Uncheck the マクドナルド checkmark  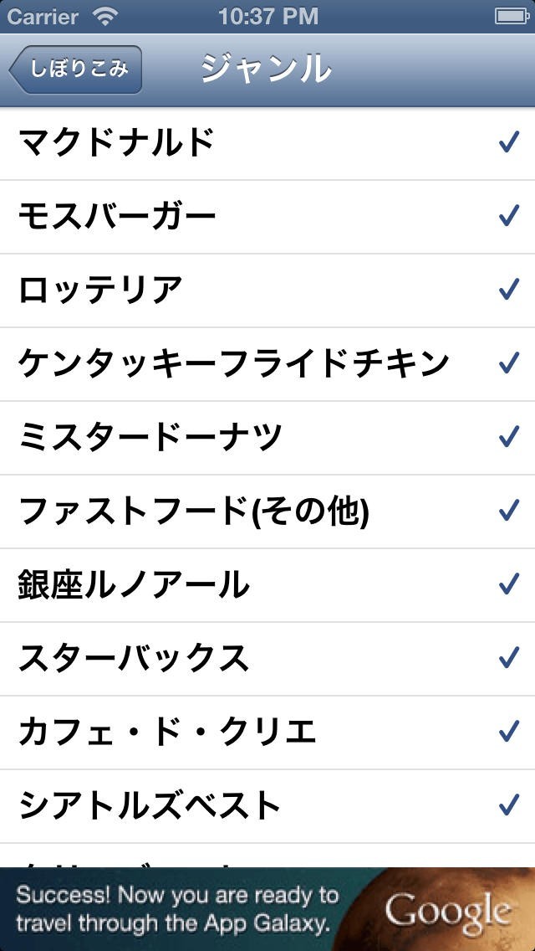pos(508,143)
